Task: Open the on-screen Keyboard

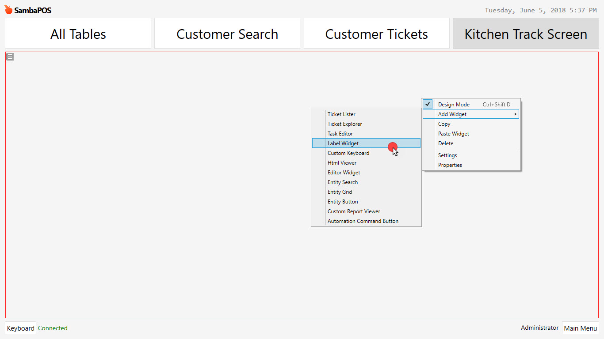Action: pos(20,328)
